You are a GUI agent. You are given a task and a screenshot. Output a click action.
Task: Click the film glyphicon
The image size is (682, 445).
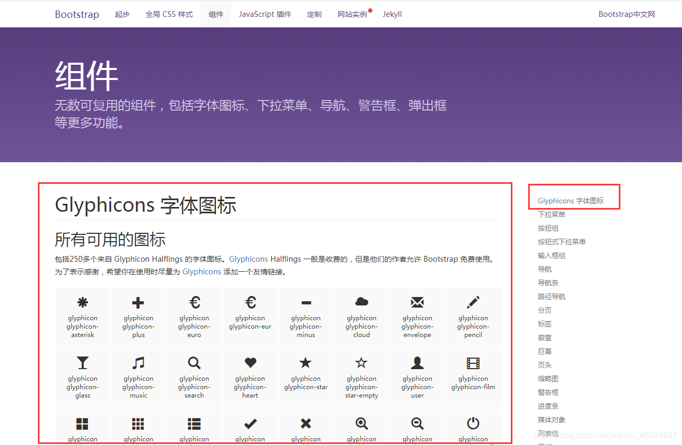click(473, 363)
